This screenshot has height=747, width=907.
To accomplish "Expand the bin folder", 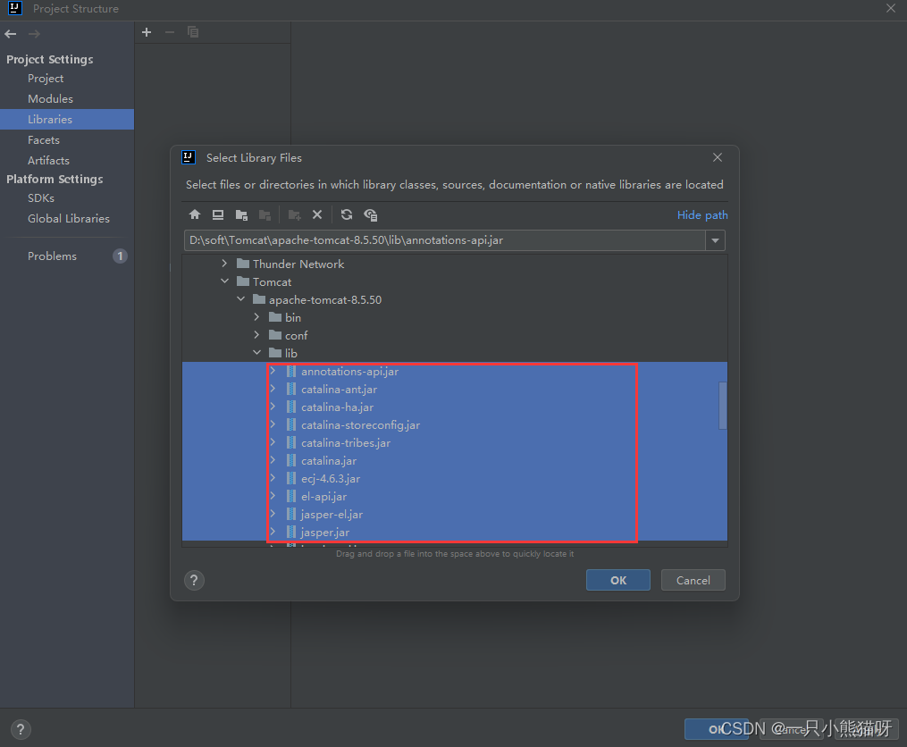I will [256, 317].
